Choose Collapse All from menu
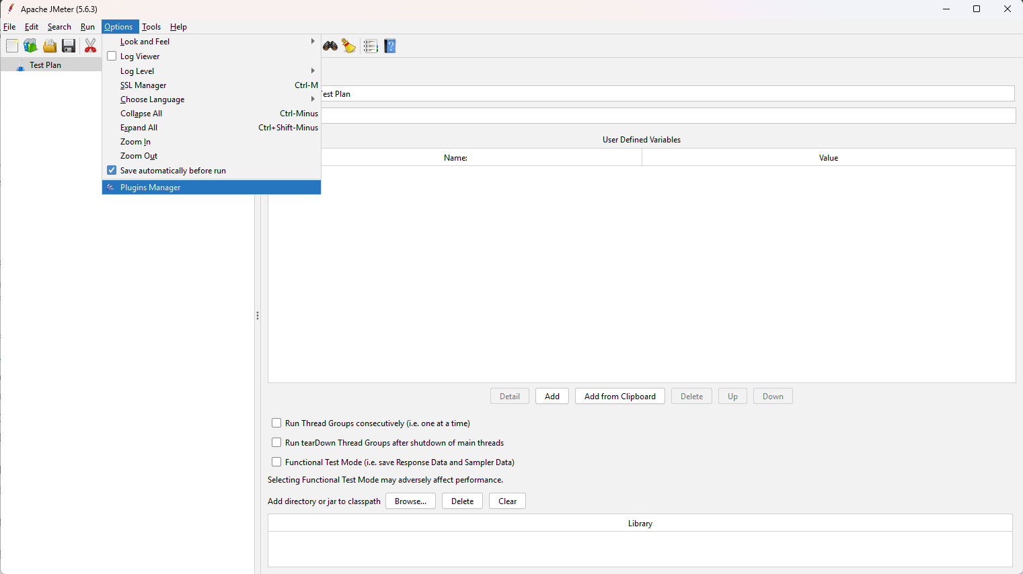The image size is (1023, 574). click(x=211, y=114)
